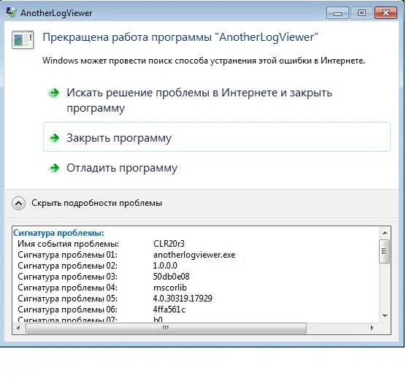Click 'Скрыть подробности проблемы' label

point(97,203)
